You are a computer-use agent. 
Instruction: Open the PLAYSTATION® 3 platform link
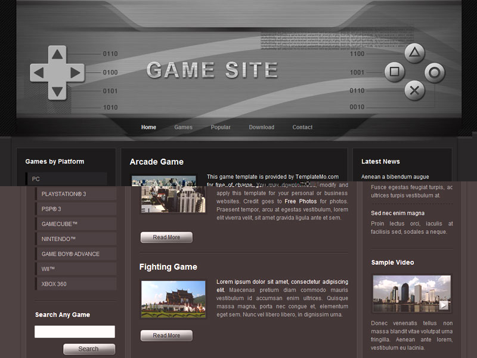tap(64, 194)
